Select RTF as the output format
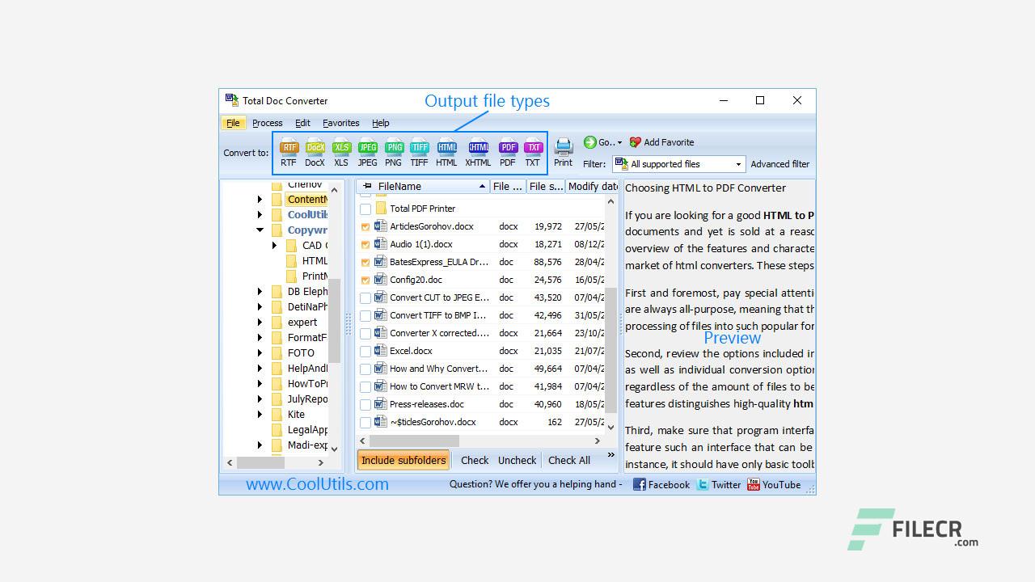This screenshot has height=582, width=1035. [x=289, y=148]
